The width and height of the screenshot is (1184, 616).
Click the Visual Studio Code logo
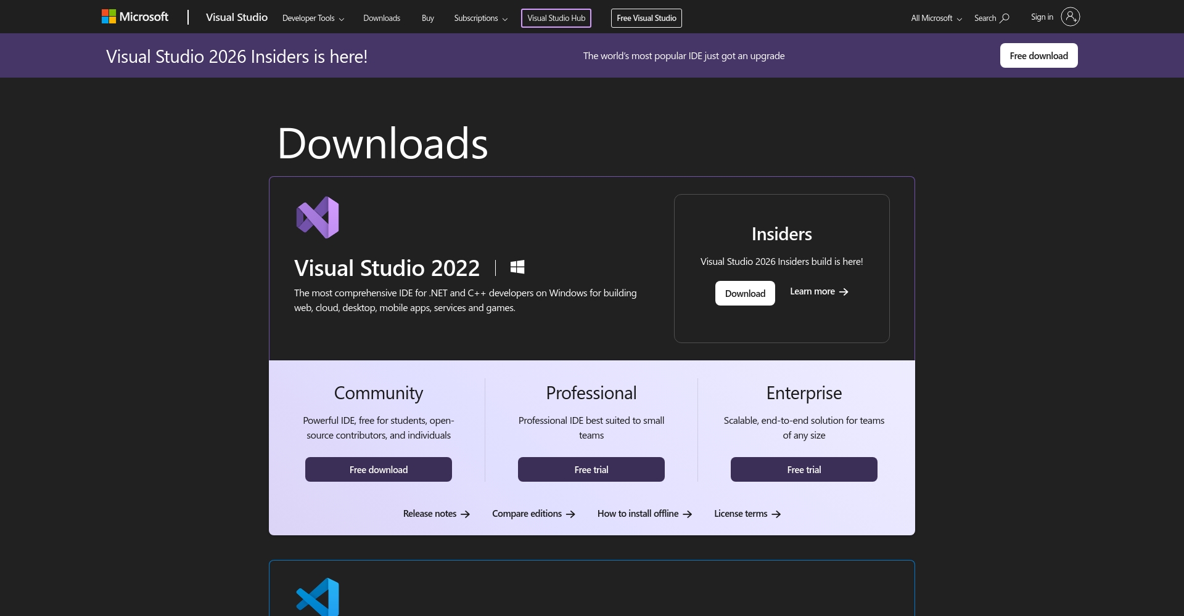click(x=318, y=596)
